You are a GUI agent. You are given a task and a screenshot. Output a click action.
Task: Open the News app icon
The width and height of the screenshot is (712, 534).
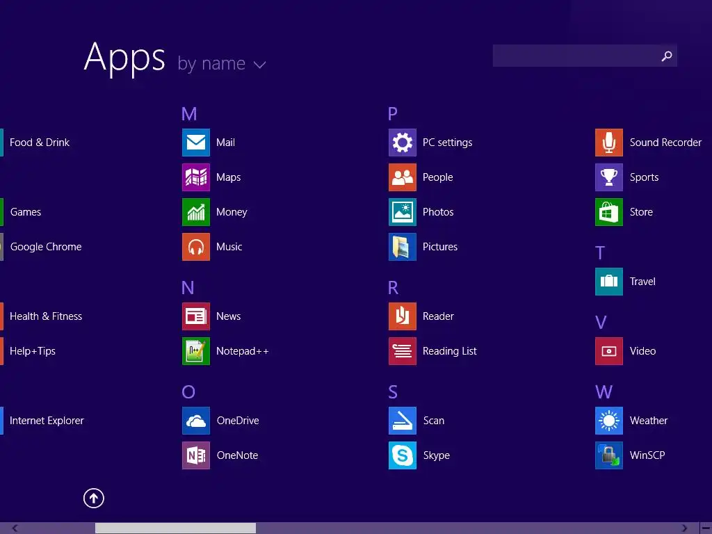click(196, 316)
